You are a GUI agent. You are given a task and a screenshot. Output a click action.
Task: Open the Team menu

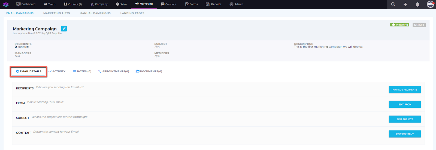pos(50,4)
